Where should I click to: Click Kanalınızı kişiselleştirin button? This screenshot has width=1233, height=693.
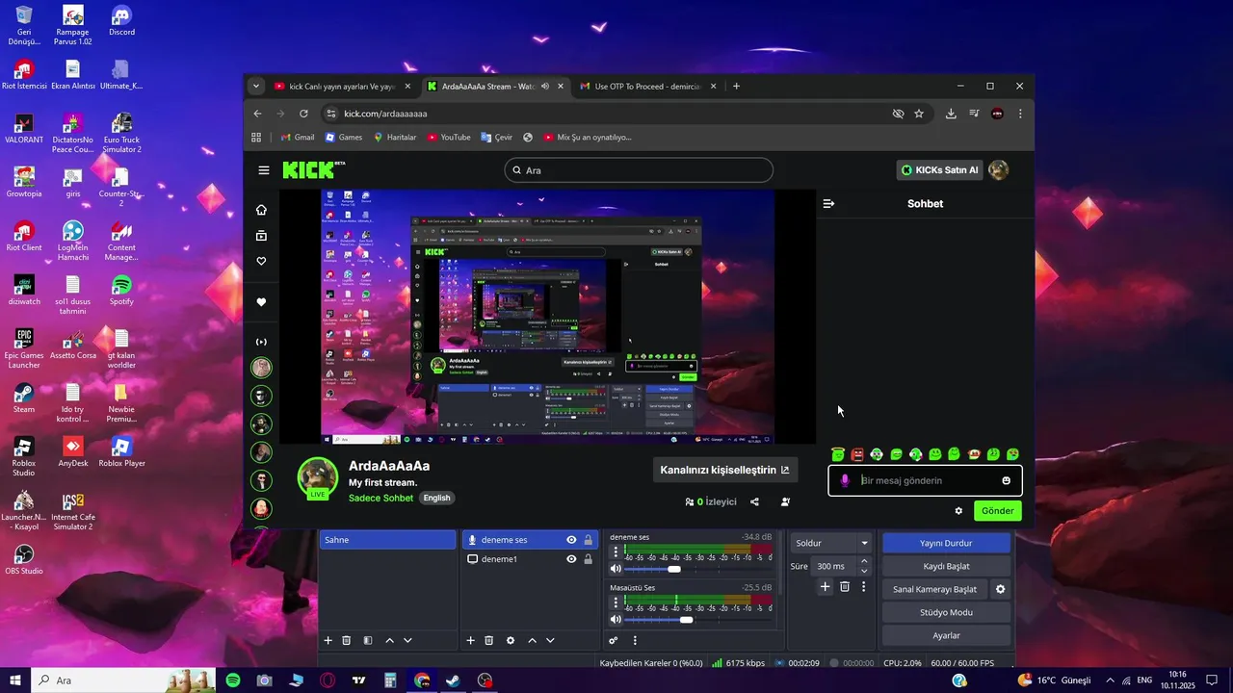pos(724,470)
